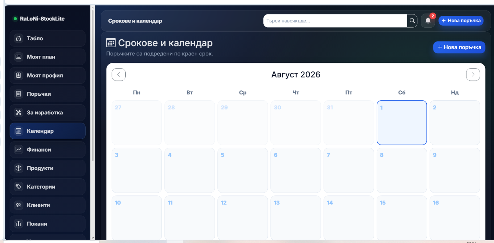
Task: Open Финанси section
Action: point(48,149)
